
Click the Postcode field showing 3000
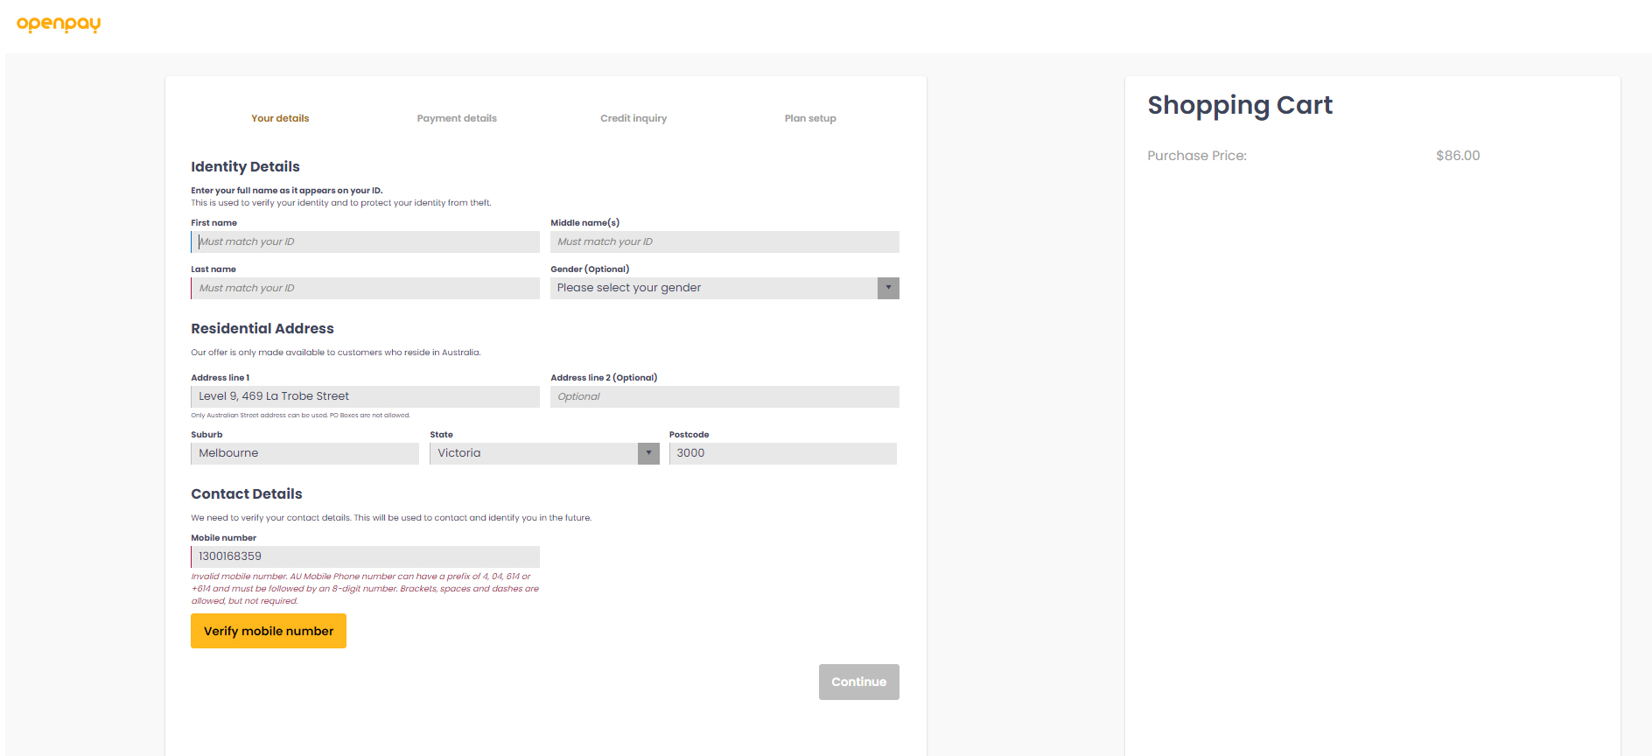click(x=782, y=453)
